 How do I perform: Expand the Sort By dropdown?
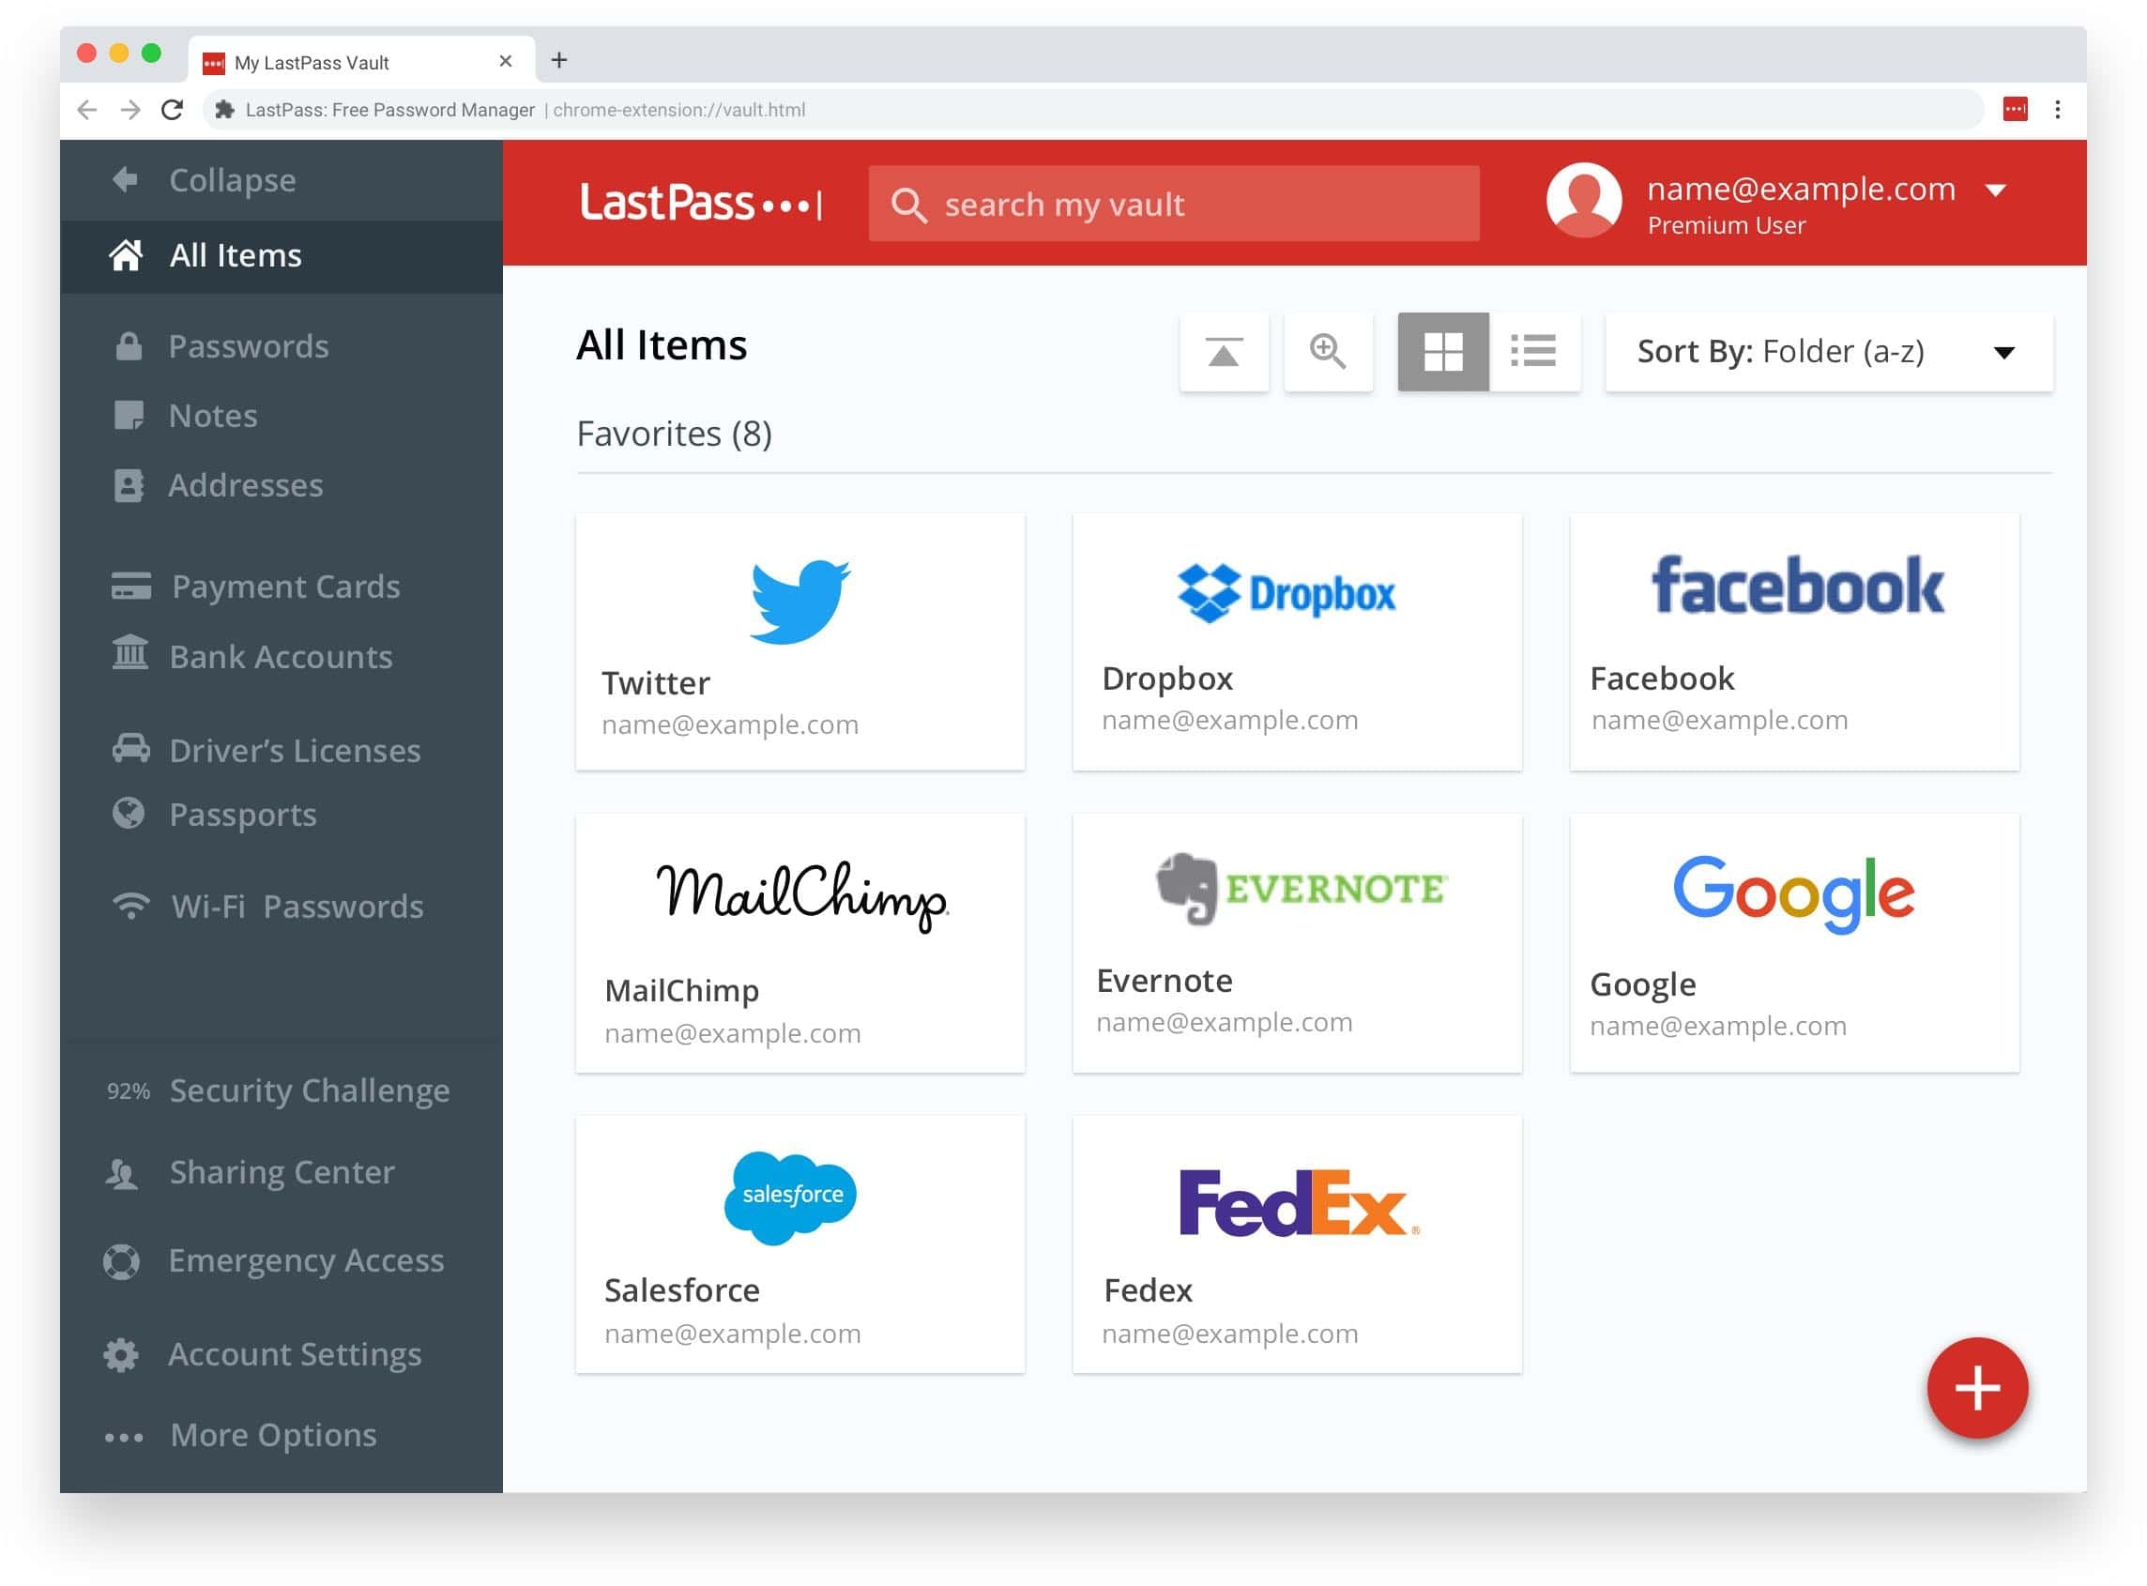tap(2007, 350)
